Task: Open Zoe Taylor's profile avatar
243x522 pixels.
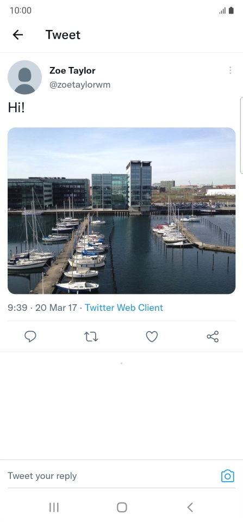Action: 24,77
